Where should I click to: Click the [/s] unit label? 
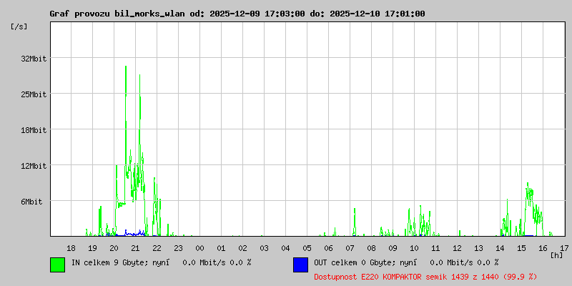tap(19, 26)
